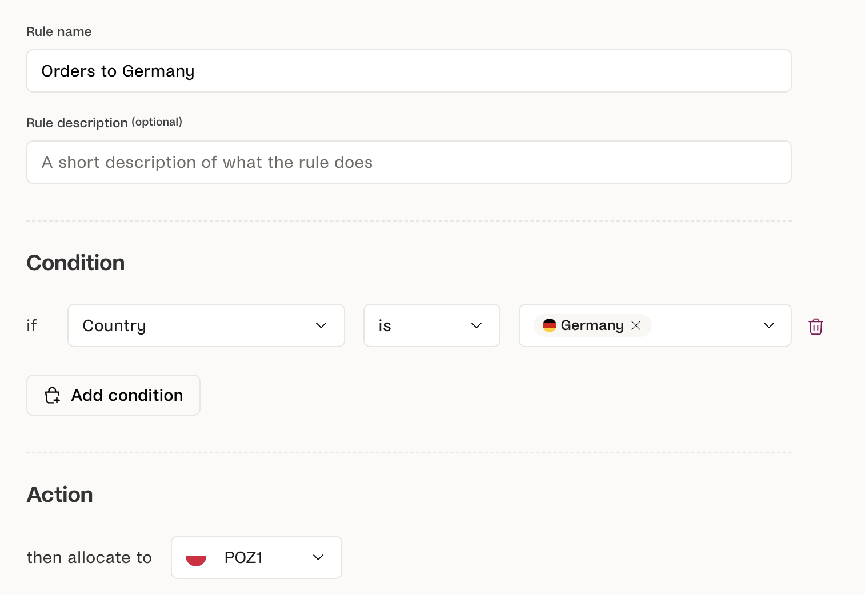The image size is (865, 595).
Task: Focus the Rule name field 'Orders to Germany'
Action: (x=409, y=71)
